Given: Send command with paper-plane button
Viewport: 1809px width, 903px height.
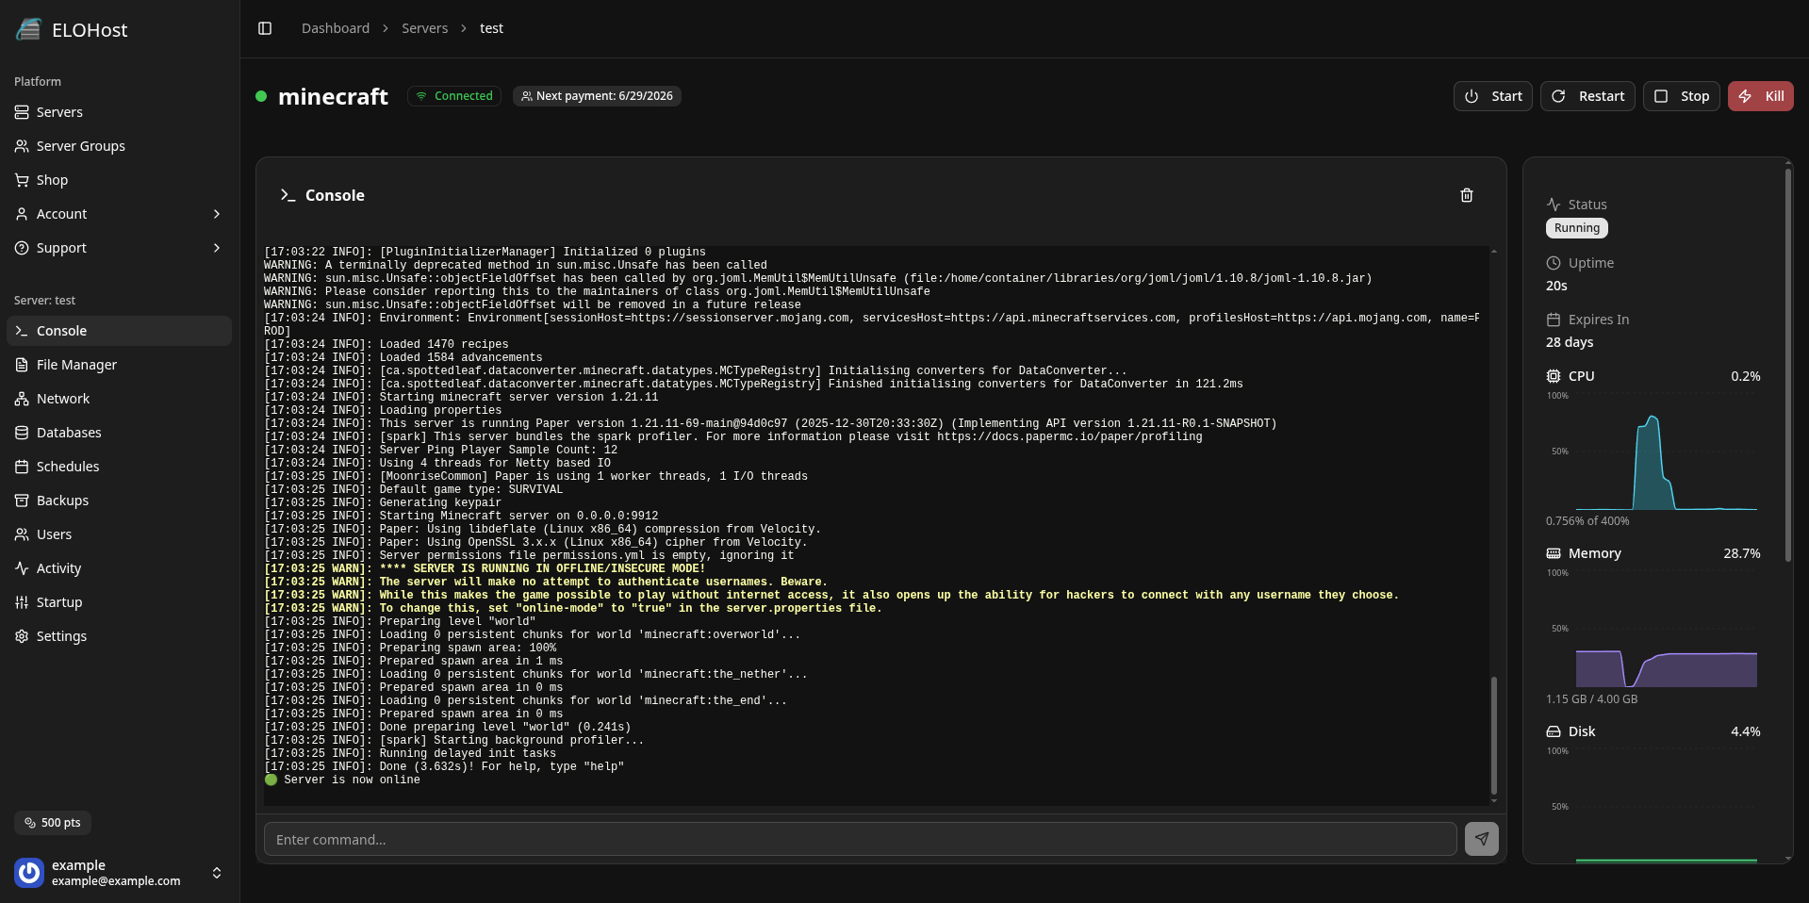Looking at the screenshot, I should (x=1481, y=839).
